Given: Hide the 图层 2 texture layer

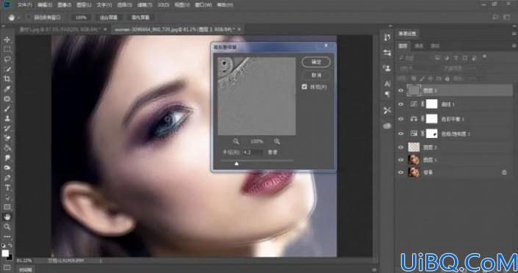Looking at the screenshot, I should pyautogui.click(x=400, y=148).
